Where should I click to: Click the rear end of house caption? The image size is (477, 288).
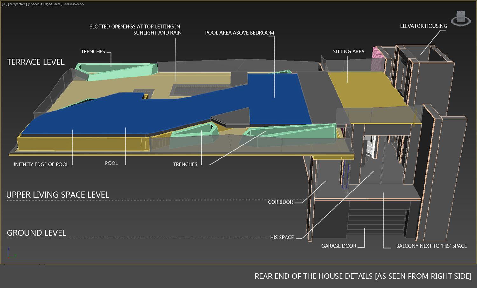(x=363, y=276)
